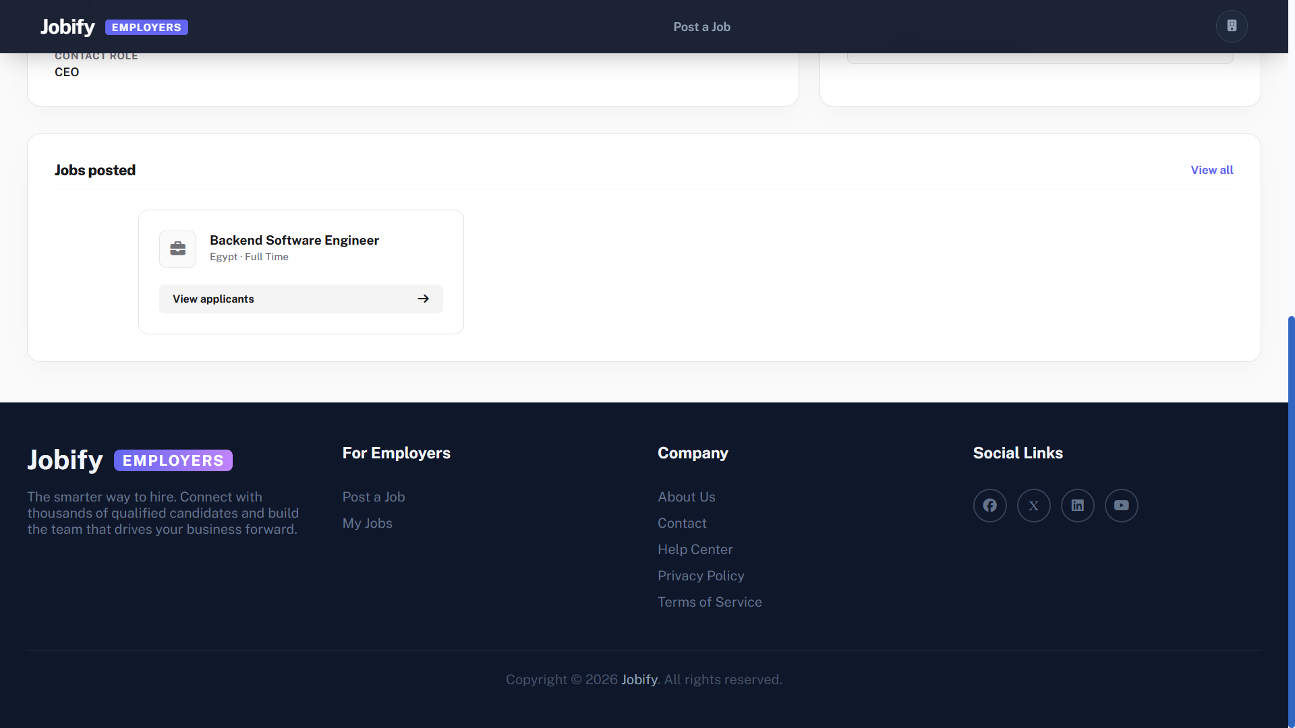Image resolution: width=1295 pixels, height=728 pixels.
Task: Click the arrow in View applicants button
Action: (424, 299)
